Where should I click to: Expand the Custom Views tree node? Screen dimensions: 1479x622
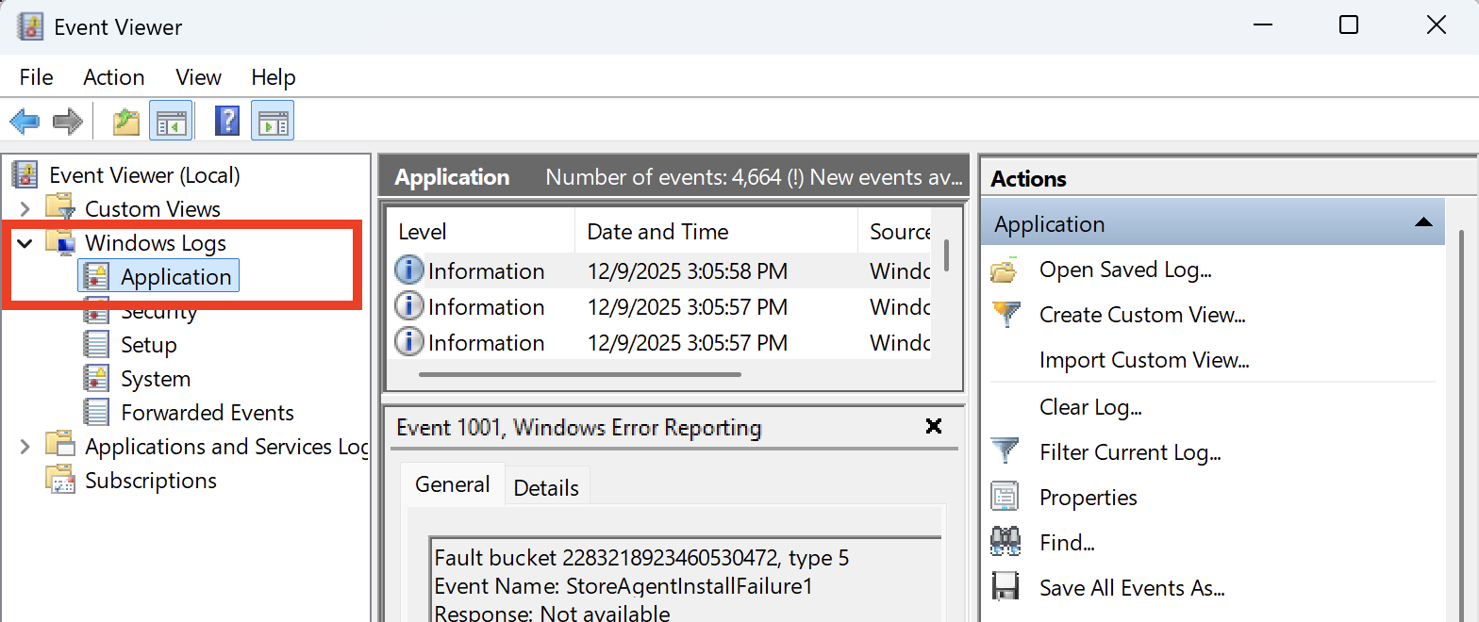[25, 209]
